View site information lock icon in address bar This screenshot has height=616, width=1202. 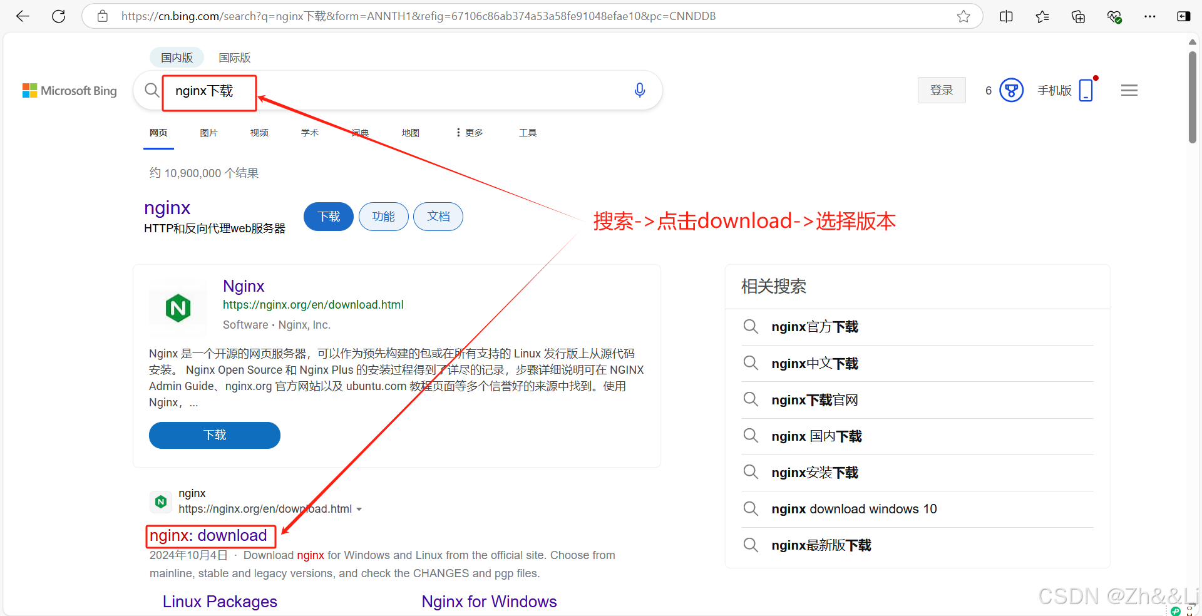(x=103, y=16)
